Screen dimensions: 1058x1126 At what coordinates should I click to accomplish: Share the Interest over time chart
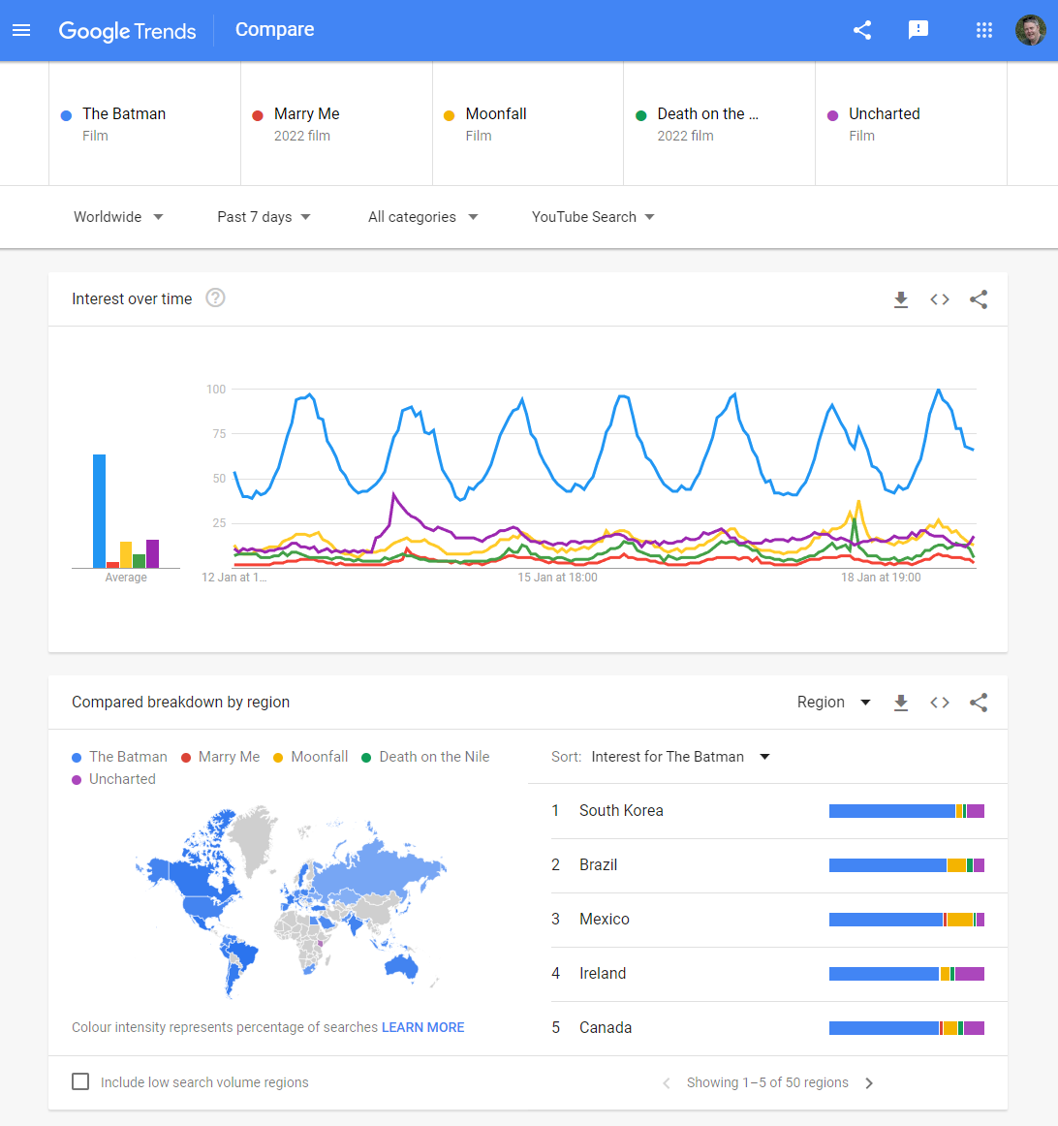click(979, 299)
